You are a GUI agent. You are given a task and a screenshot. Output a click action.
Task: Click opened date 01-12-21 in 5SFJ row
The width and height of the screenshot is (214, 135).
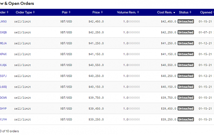pyautogui.click(x=205, y=76)
